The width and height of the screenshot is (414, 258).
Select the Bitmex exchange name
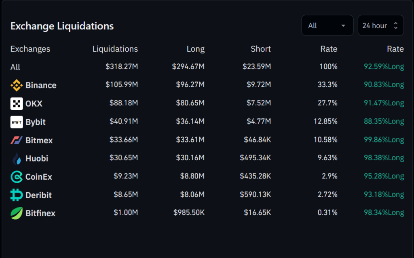coord(39,140)
